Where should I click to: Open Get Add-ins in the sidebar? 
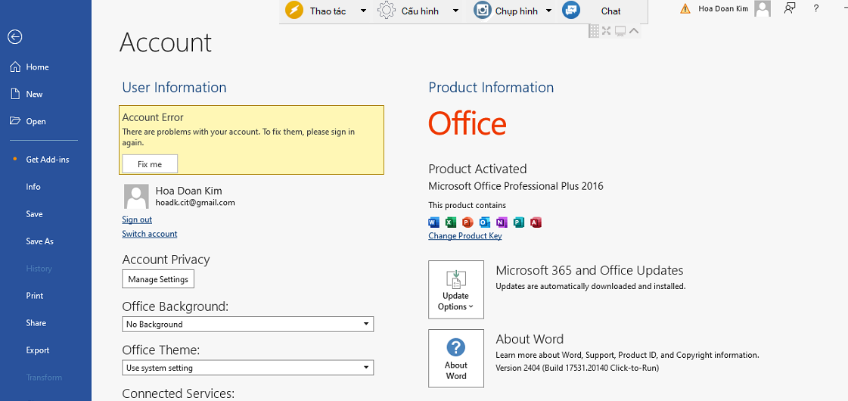(x=48, y=160)
